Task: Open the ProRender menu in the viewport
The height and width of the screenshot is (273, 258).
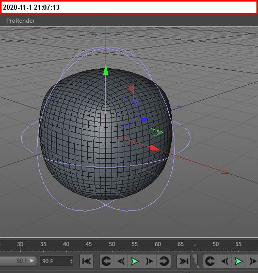Action: [x=20, y=21]
